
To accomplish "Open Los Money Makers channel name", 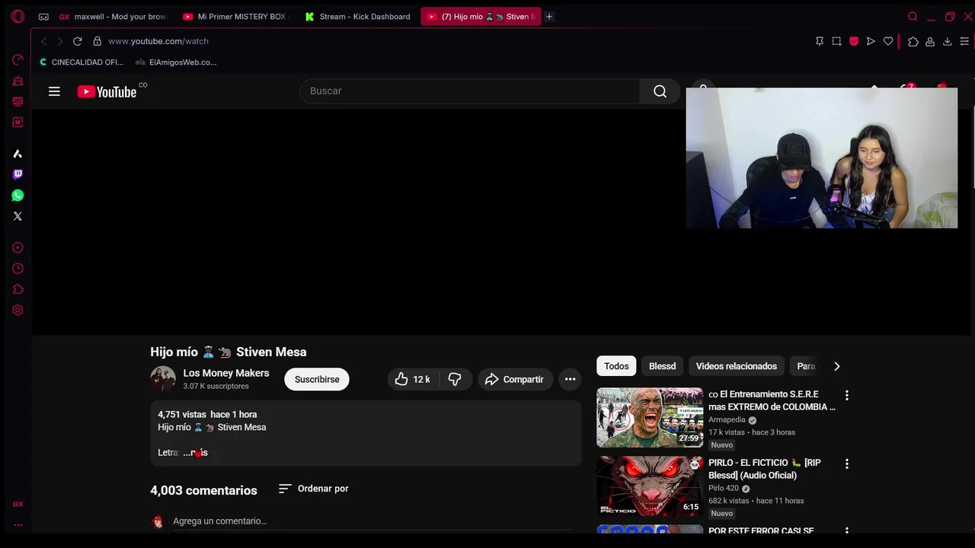I will pyautogui.click(x=226, y=373).
